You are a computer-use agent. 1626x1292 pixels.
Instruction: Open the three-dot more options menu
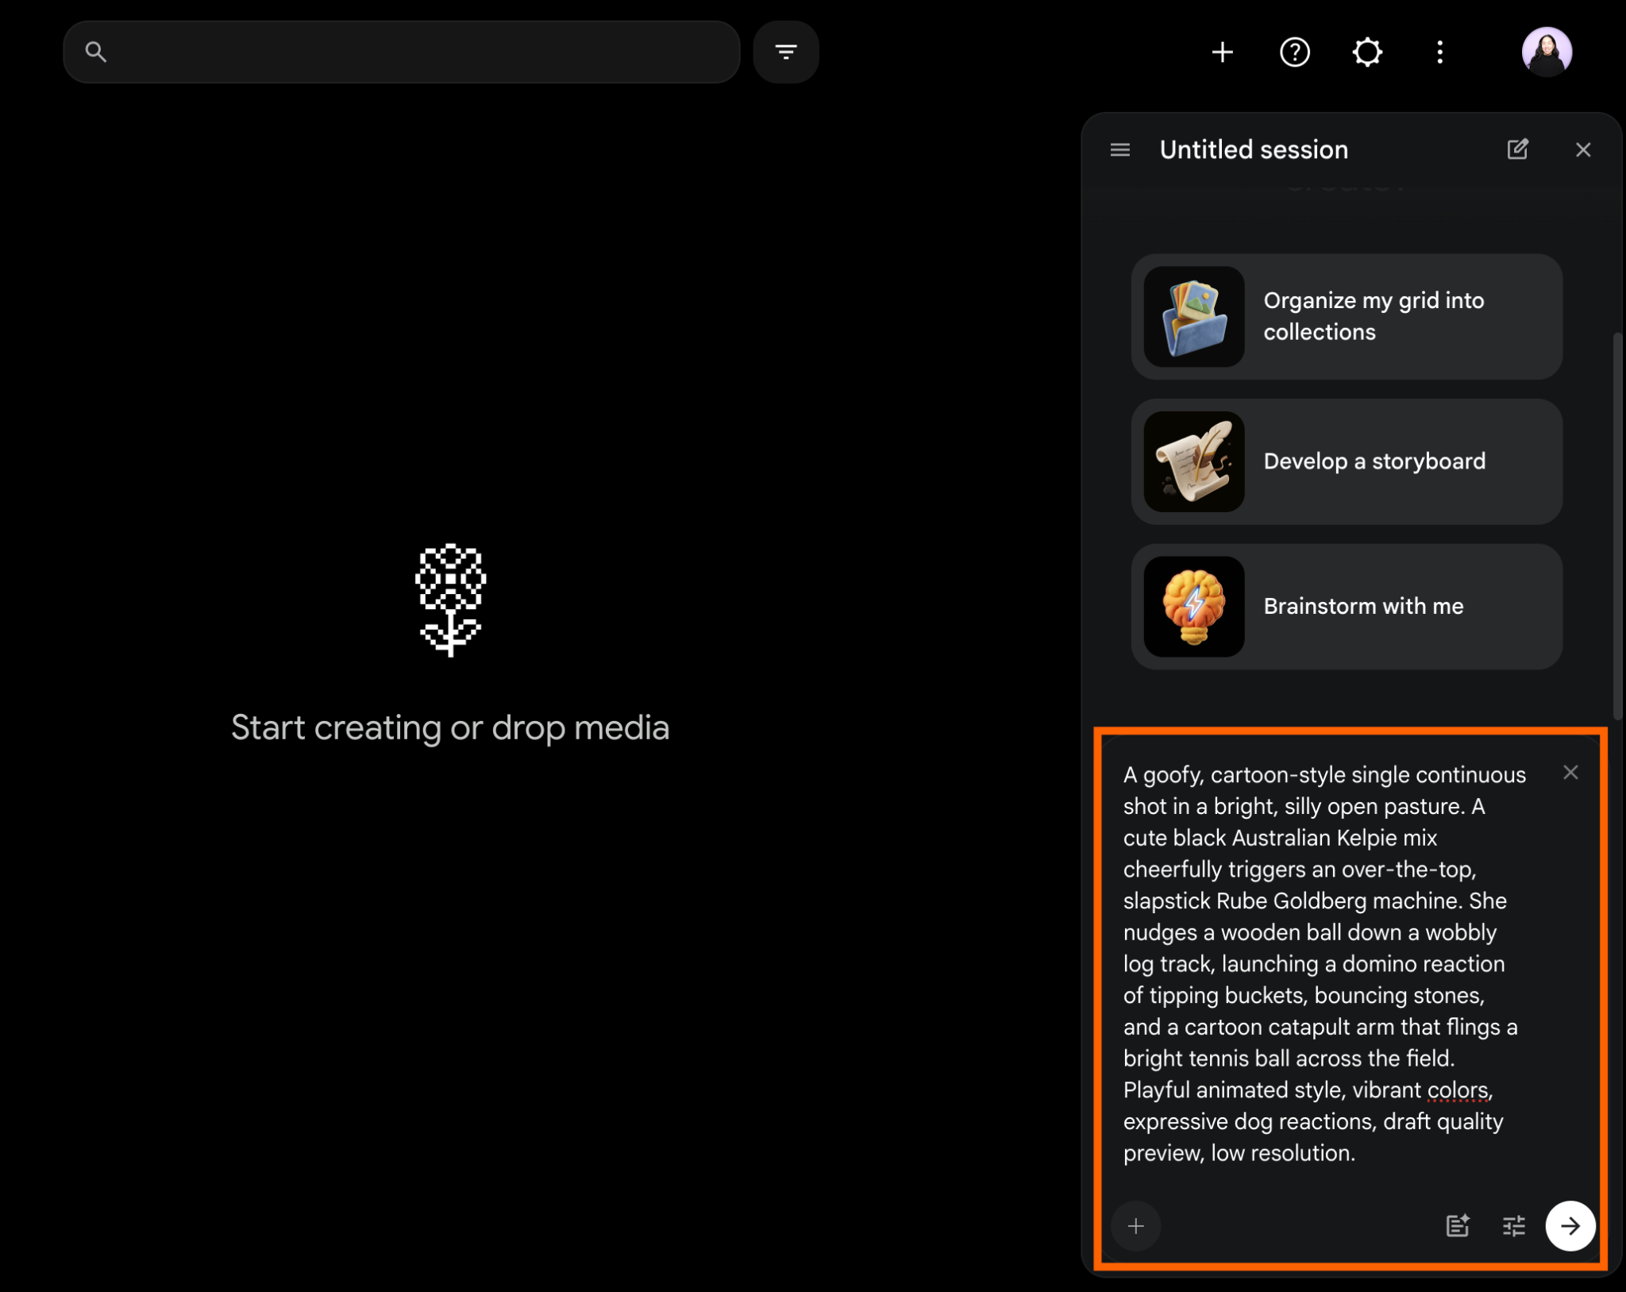tap(1439, 52)
